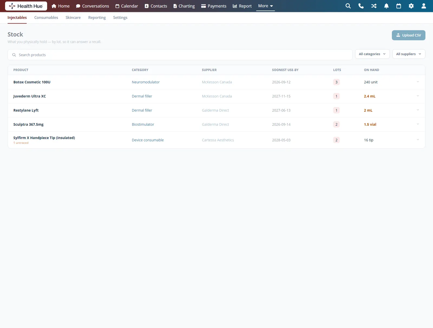Click the 2026-09-12 use-by date
Viewport: 433px width, 328px height.
[281, 82]
